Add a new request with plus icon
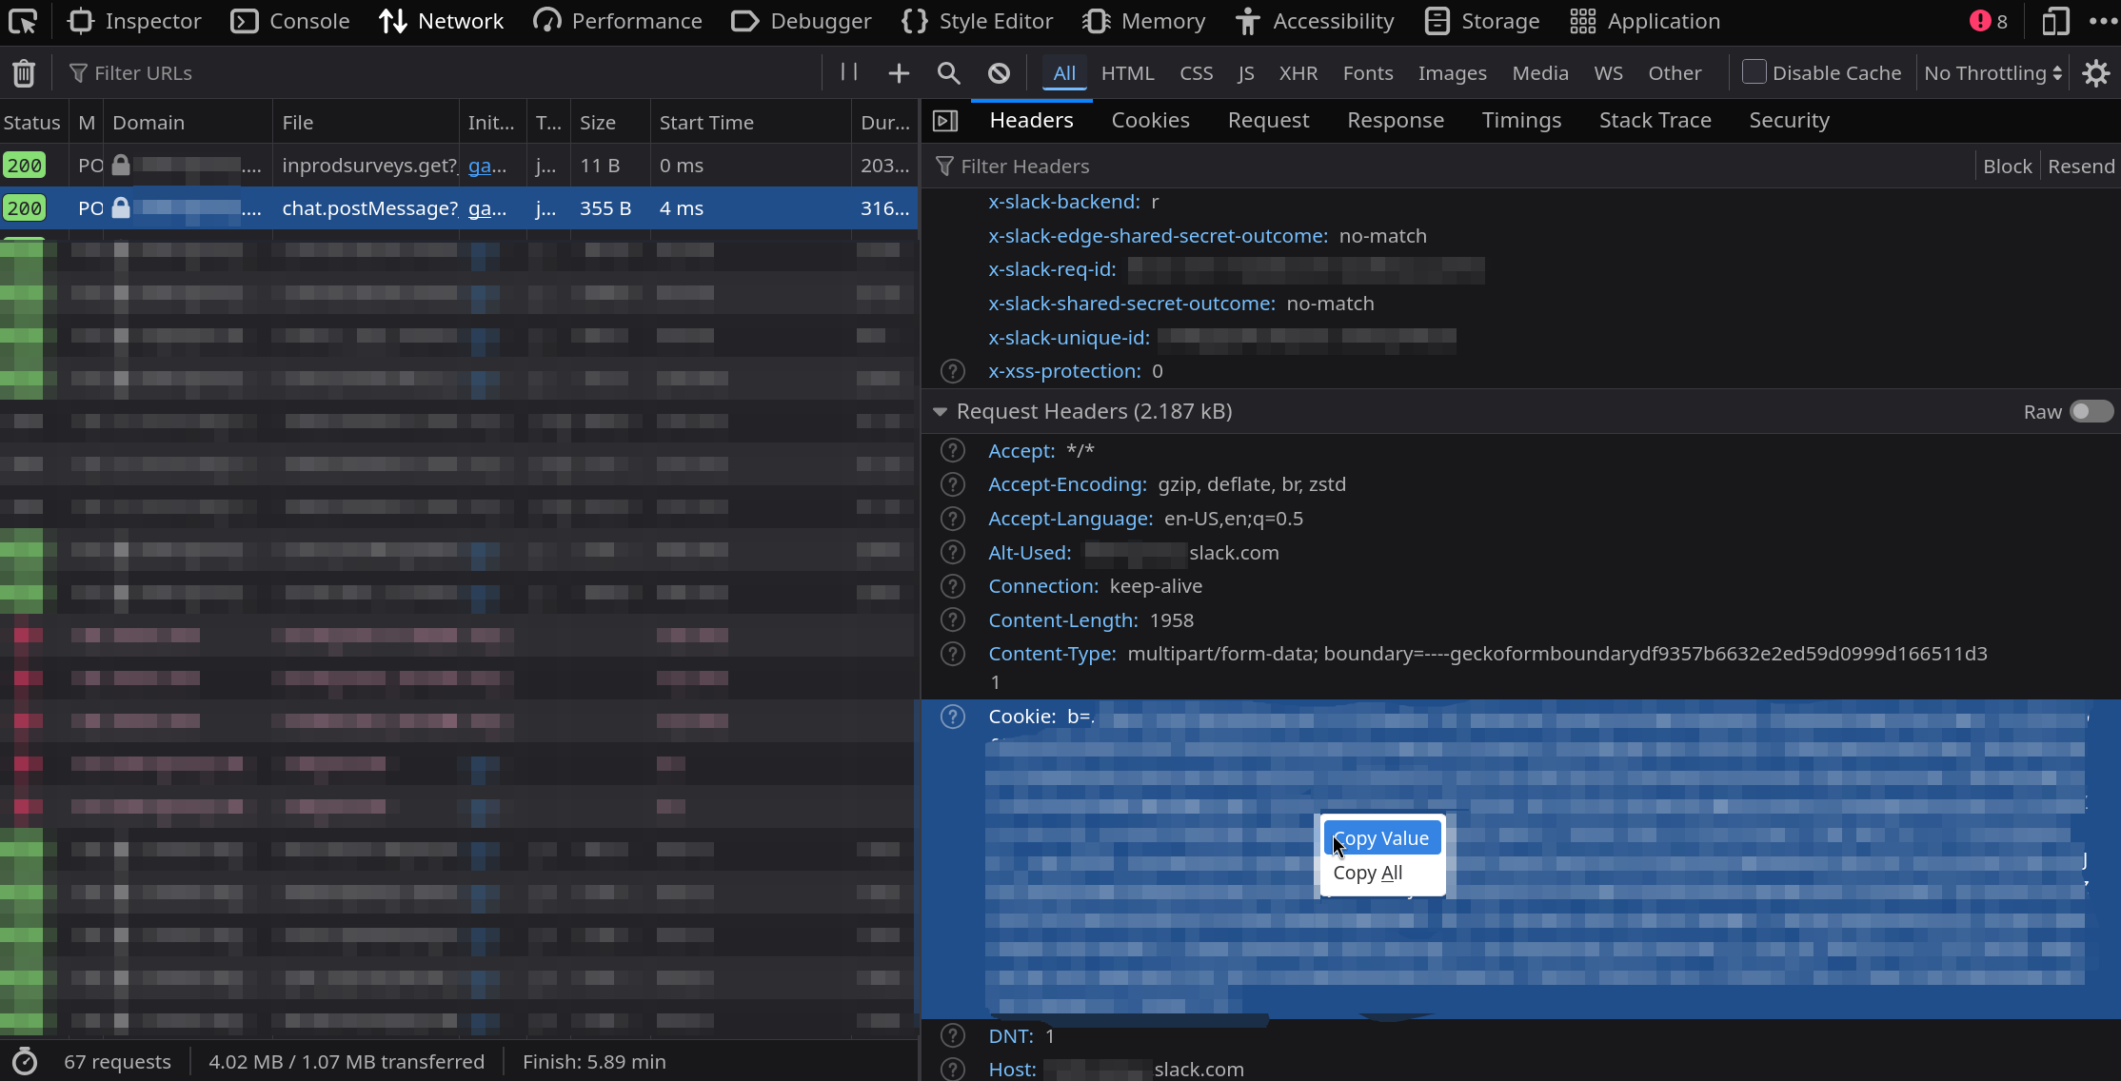Viewport: 2121px width, 1081px height. tap(899, 73)
